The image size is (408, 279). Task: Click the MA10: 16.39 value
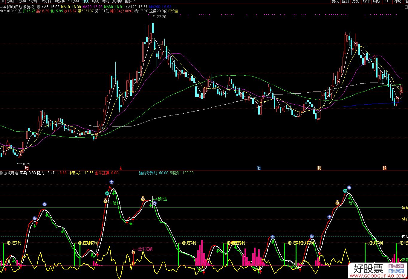point(71,7)
